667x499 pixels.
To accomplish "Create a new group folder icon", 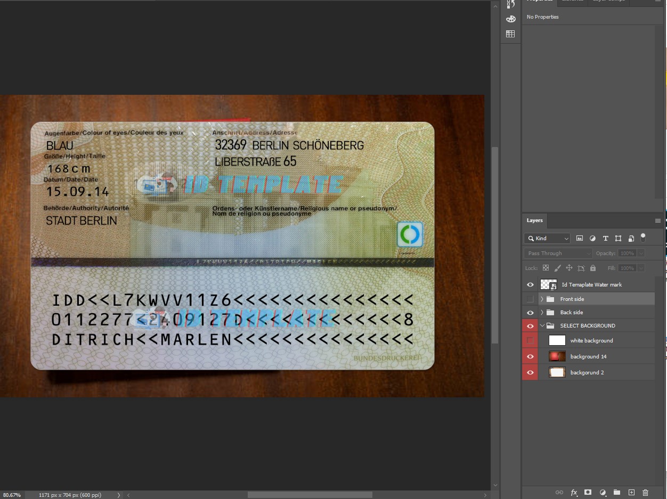I will click(x=617, y=493).
